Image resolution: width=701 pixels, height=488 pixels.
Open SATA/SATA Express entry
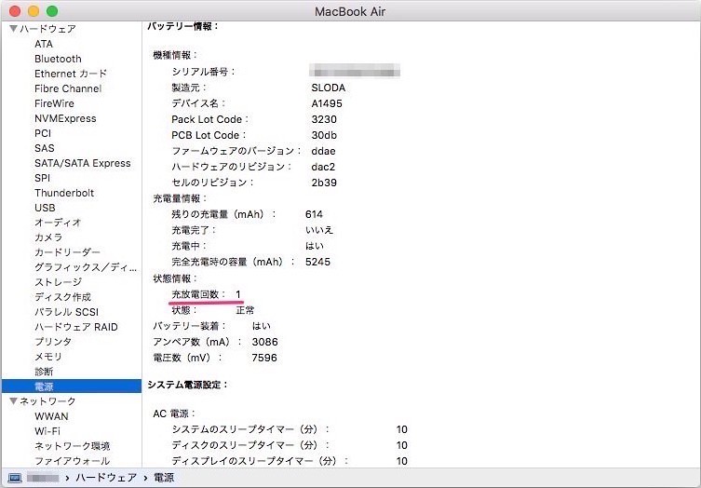tap(82, 163)
